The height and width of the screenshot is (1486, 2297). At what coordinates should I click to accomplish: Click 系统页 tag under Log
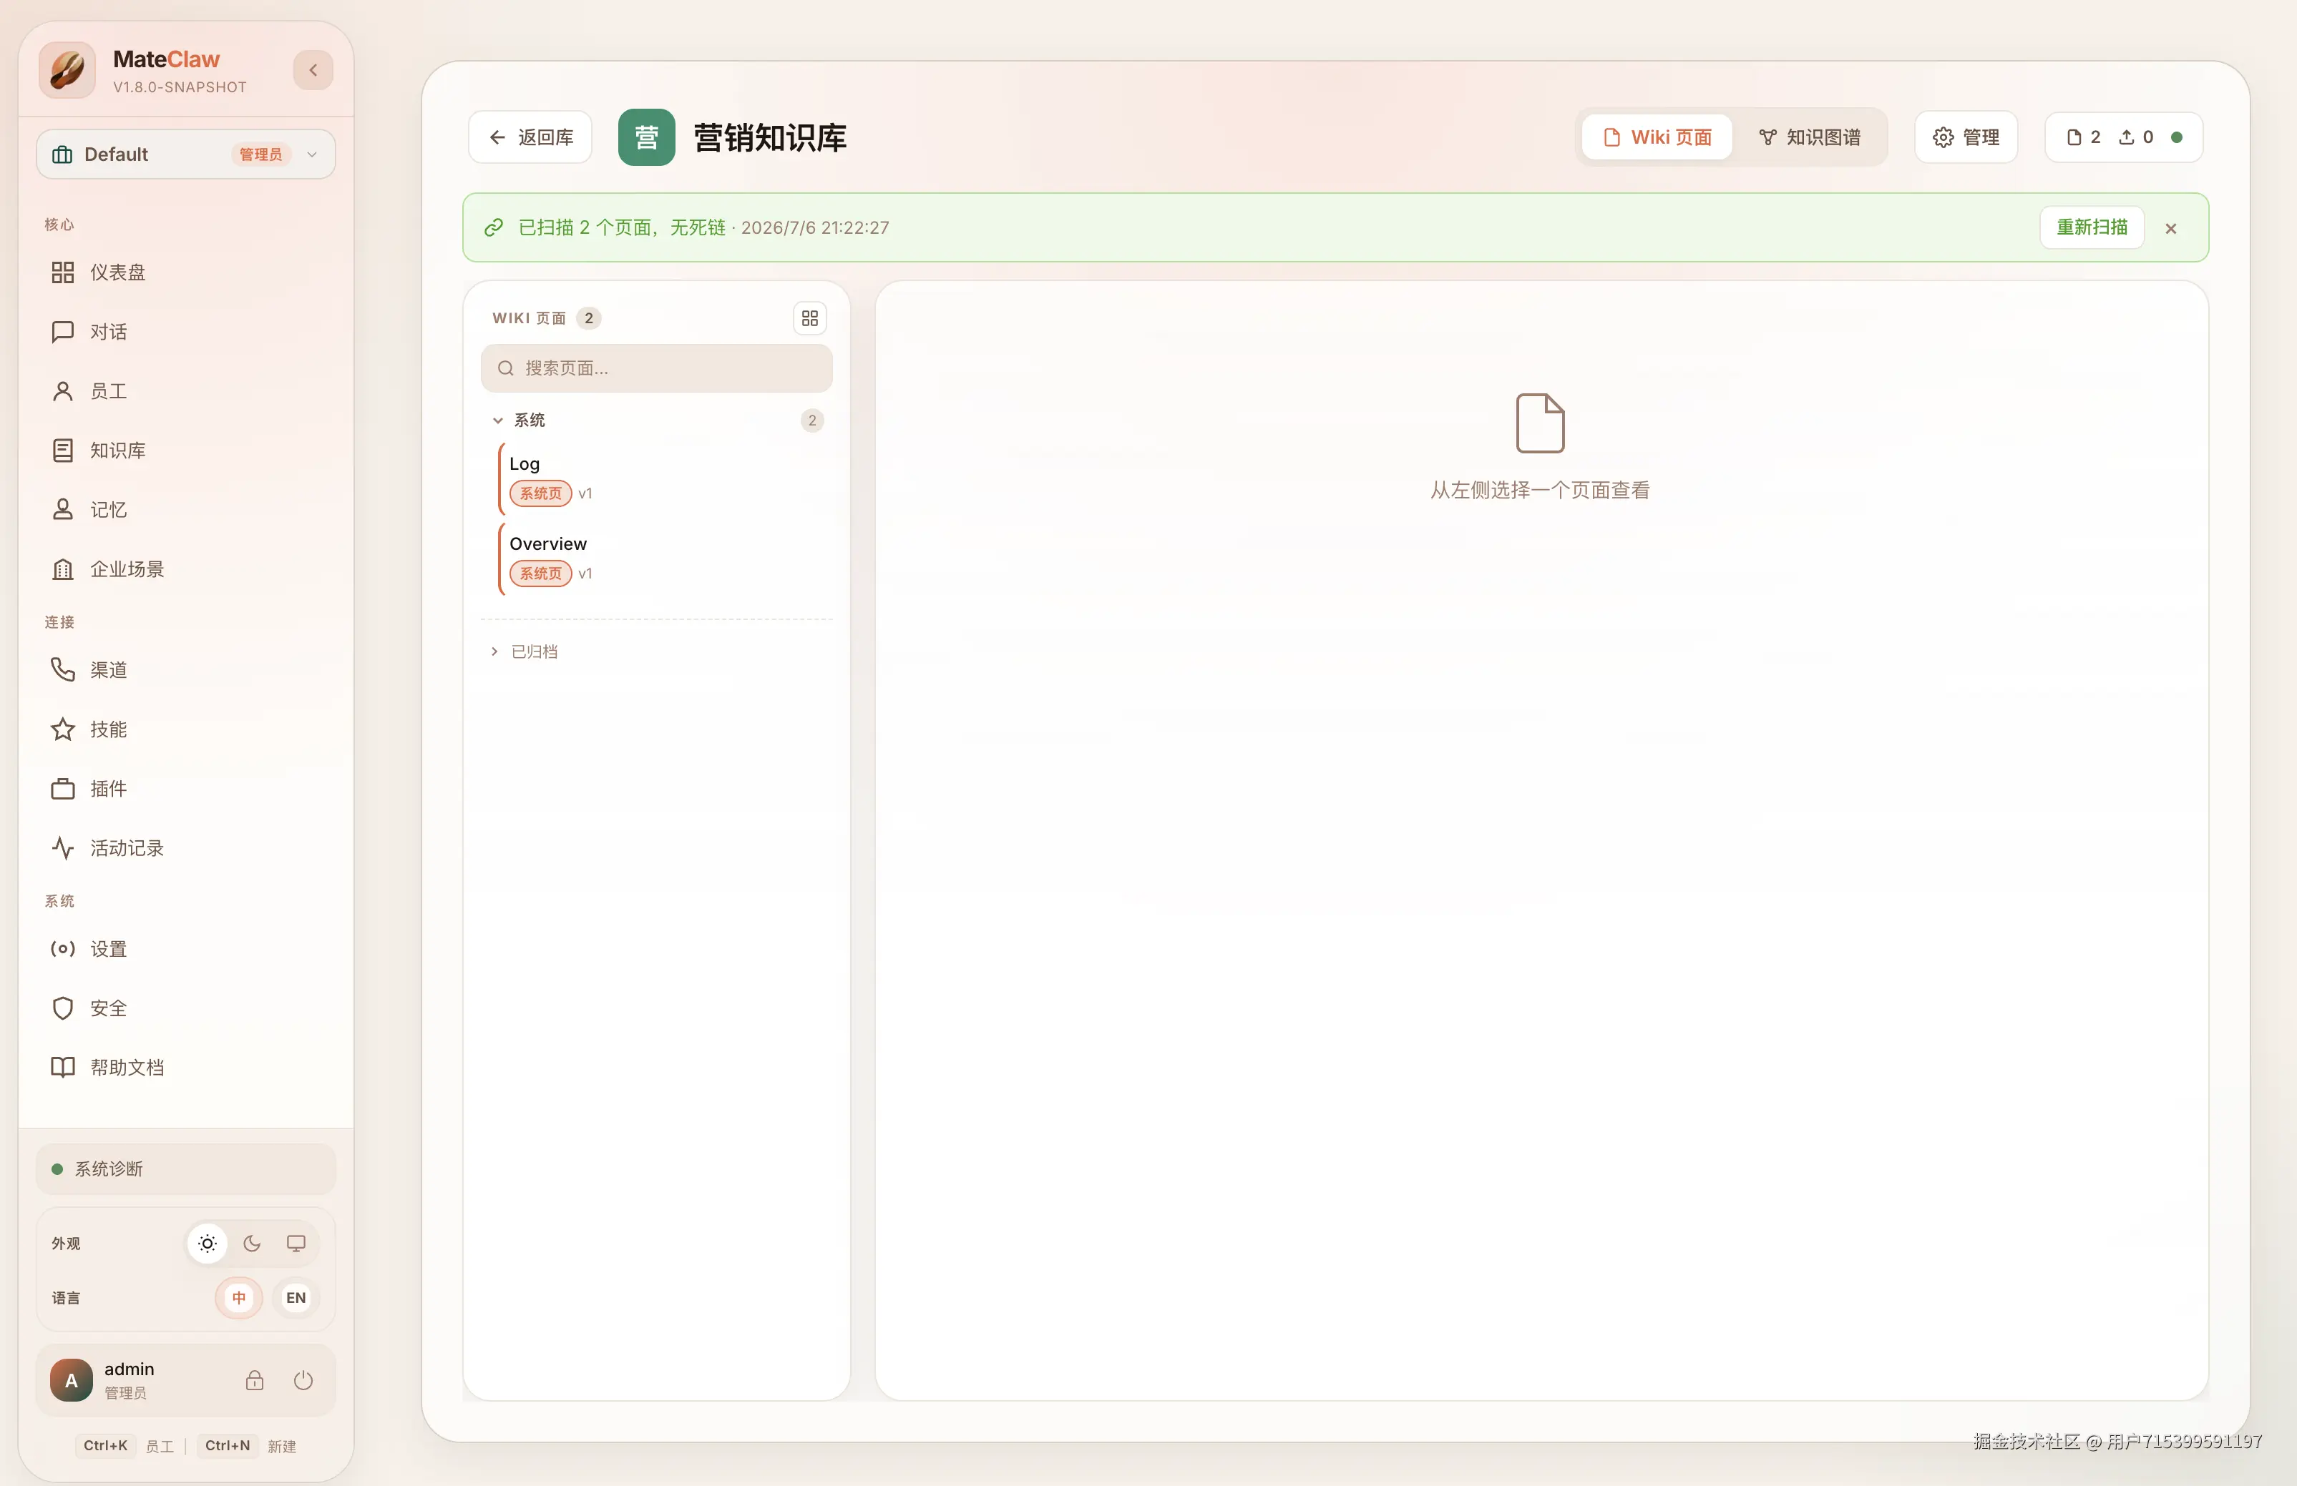(x=540, y=493)
